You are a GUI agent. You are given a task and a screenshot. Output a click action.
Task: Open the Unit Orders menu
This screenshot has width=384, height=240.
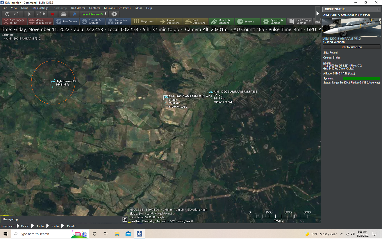coord(78,8)
